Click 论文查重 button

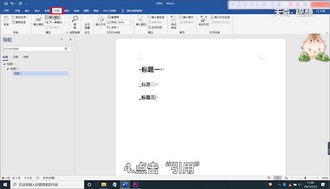click(87, 26)
